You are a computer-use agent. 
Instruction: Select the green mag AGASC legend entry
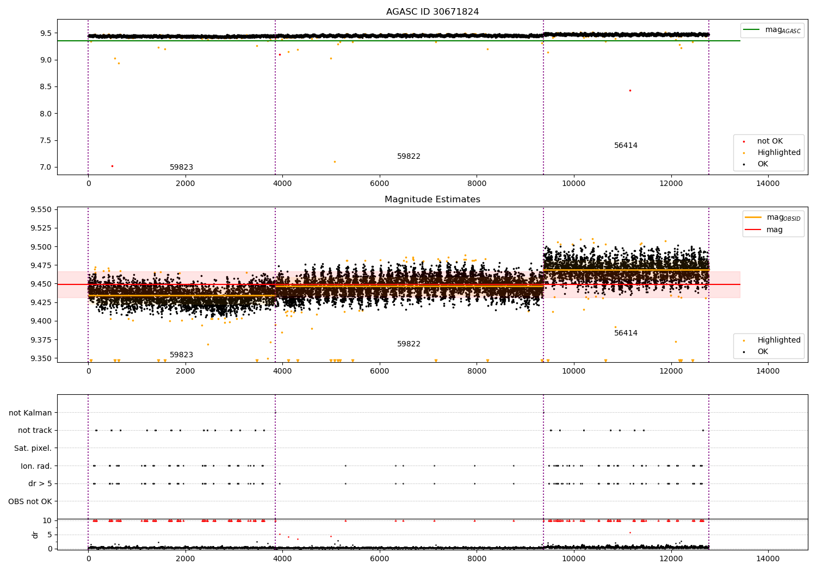click(772, 30)
